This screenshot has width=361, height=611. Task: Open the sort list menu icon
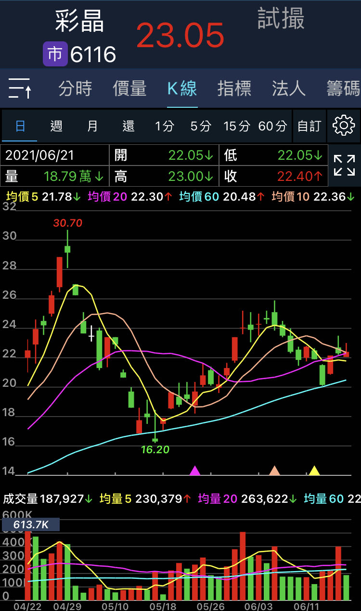coord(20,89)
